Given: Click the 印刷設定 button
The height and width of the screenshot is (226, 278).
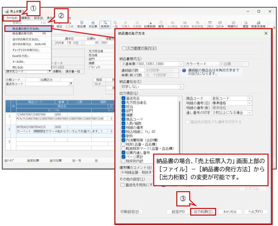Looking at the screenshot, I should tap(131, 212).
